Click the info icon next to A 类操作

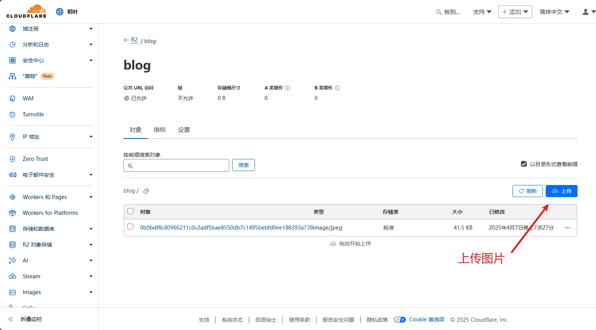287,88
